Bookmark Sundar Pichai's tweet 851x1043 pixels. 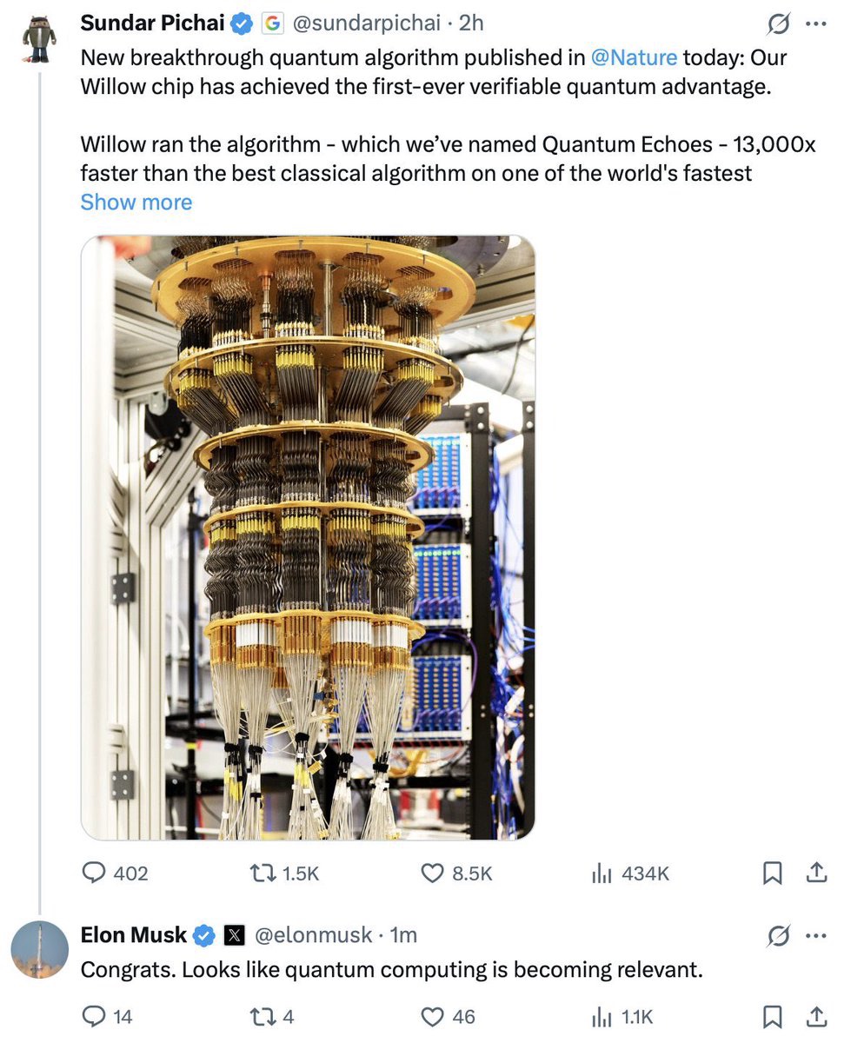tap(772, 873)
